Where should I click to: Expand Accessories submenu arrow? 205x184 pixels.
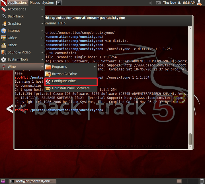pyautogui.click(x=42, y=9)
